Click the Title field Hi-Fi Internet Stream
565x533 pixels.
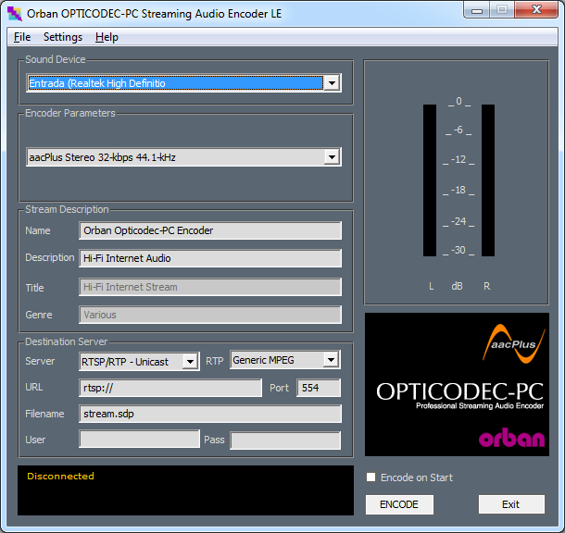pos(210,287)
